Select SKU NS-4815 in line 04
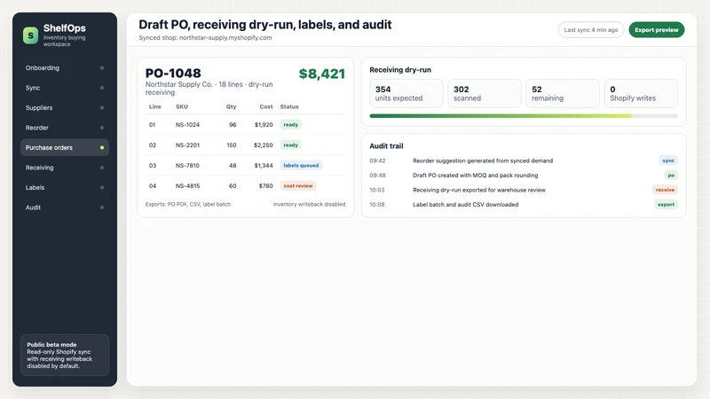The height and width of the screenshot is (399, 710). [x=187, y=185]
